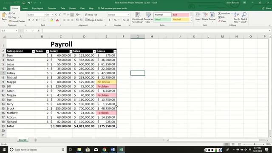The width and height of the screenshot is (272, 153).
Task: Select the Format Painter tool
Action: (x=17, y=21)
